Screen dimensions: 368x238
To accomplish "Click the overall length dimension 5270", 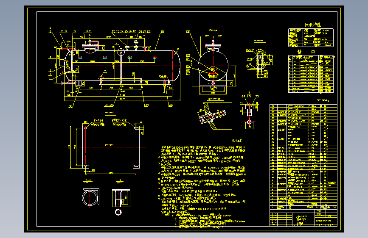I will (x=122, y=99).
